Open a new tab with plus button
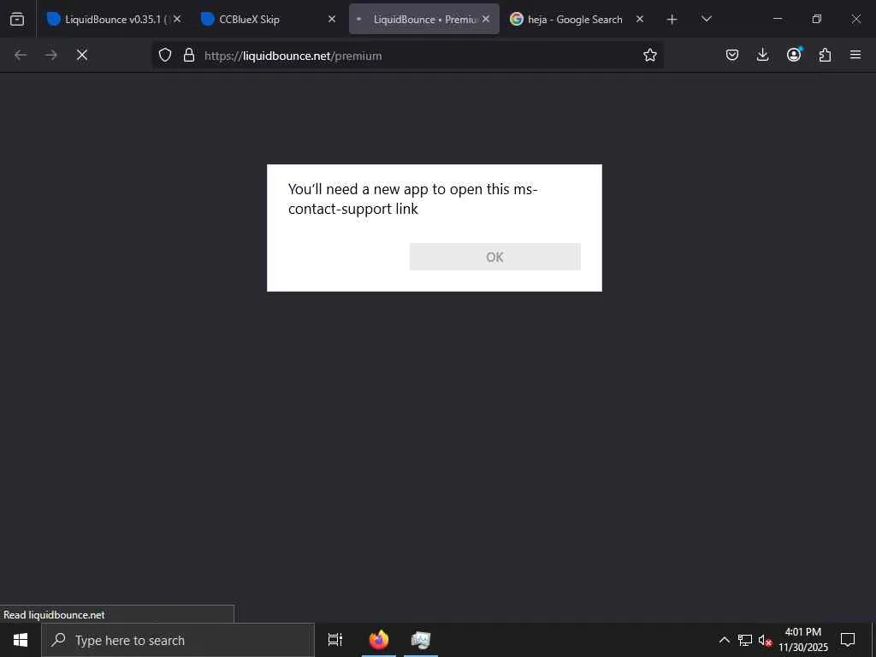This screenshot has height=657, width=876. click(x=672, y=20)
